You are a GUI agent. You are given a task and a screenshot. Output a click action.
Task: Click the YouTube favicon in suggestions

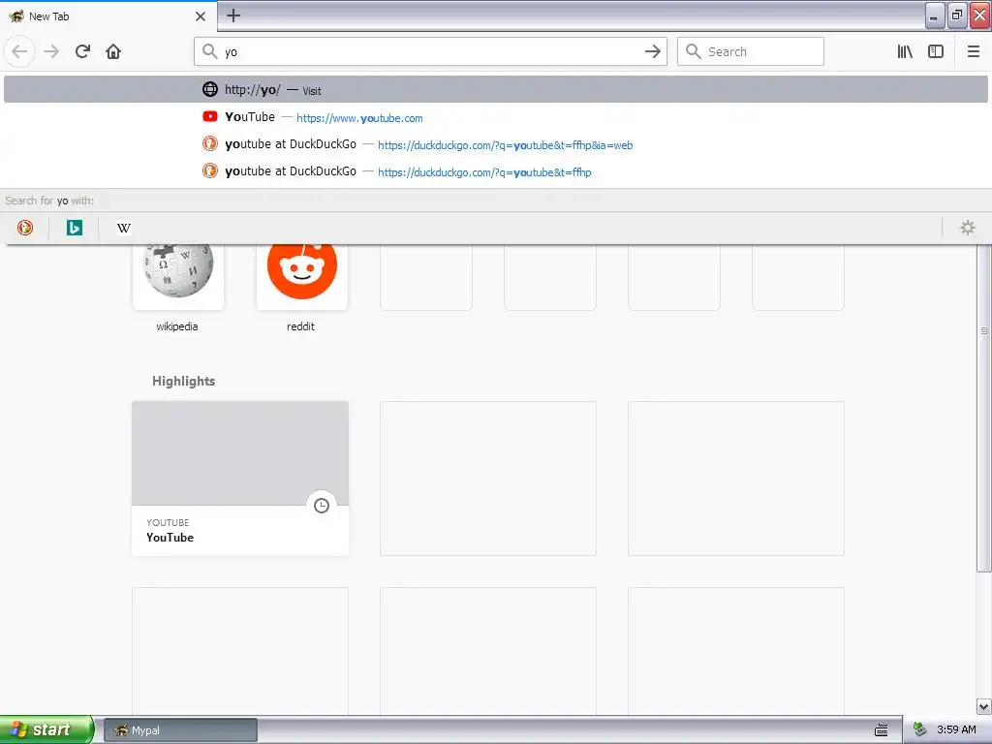click(x=210, y=116)
